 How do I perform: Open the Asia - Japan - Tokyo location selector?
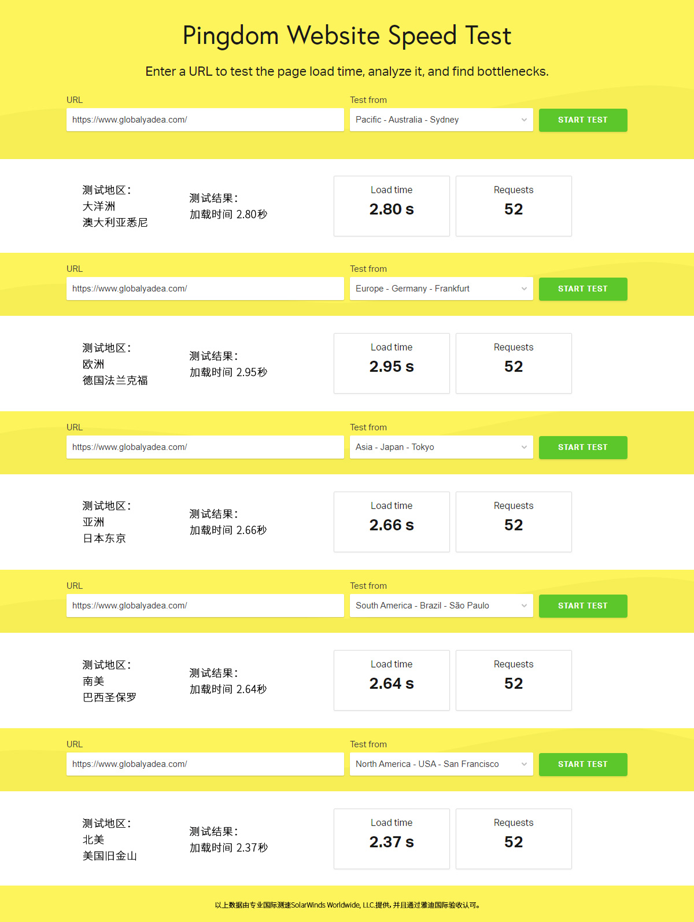click(441, 448)
